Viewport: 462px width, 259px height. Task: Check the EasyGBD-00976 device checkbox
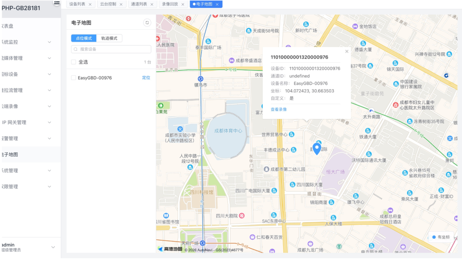(x=74, y=78)
